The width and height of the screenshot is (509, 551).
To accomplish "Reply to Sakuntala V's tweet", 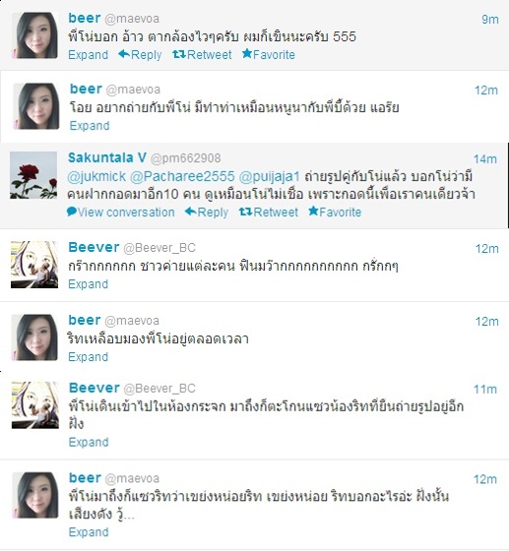I will 207,212.
